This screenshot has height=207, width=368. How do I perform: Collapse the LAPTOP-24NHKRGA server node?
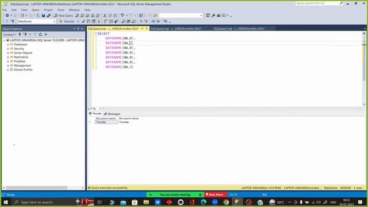pos(4,40)
